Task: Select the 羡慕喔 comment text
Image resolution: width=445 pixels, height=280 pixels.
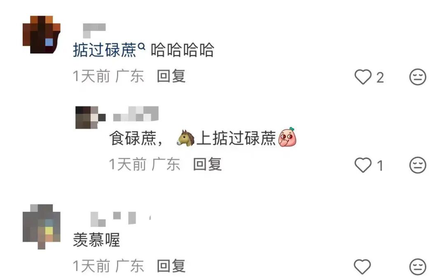Action: tap(96, 240)
